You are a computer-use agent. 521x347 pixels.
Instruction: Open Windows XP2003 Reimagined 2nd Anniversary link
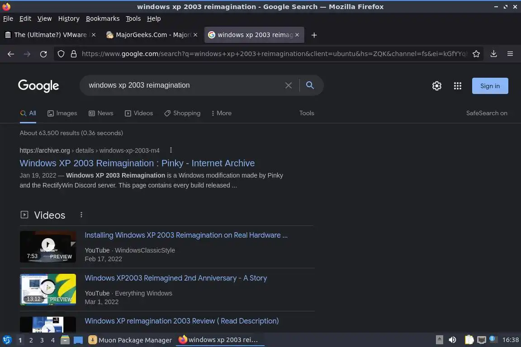pyautogui.click(x=176, y=278)
